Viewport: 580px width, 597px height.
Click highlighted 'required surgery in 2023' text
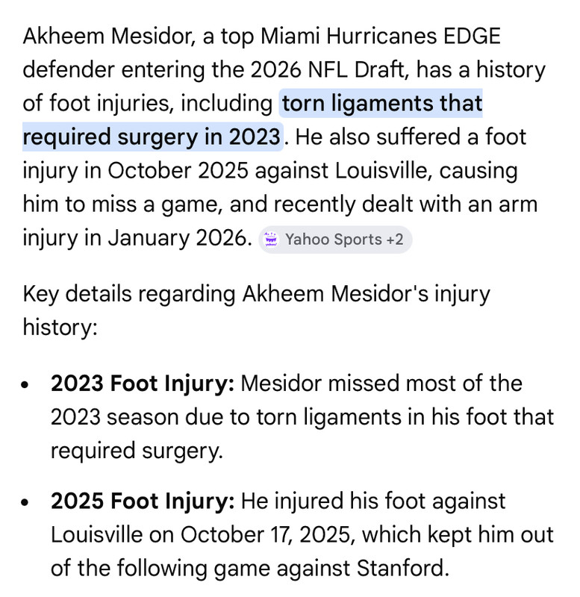[x=152, y=137]
